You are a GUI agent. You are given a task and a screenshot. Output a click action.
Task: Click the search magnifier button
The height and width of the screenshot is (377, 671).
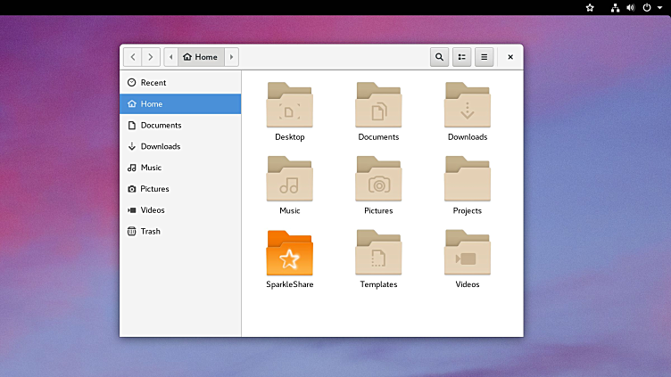tap(439, 57)
